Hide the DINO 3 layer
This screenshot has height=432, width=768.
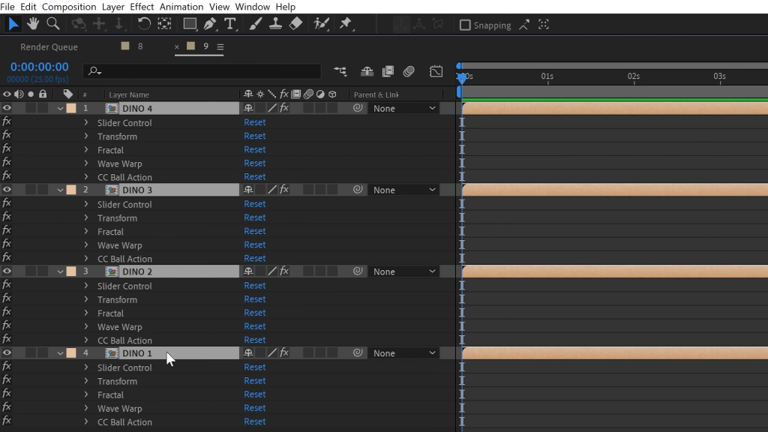pyautogui.click(x=7, y=190)
